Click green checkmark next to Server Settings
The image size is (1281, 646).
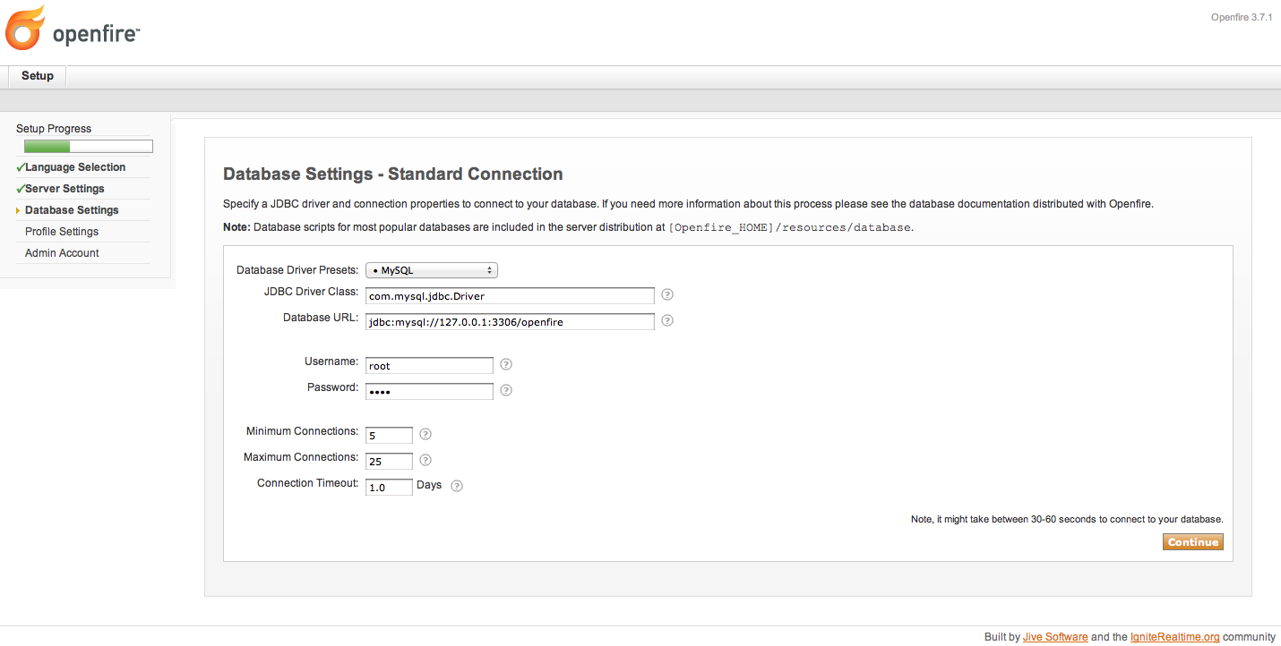point(20,189)
